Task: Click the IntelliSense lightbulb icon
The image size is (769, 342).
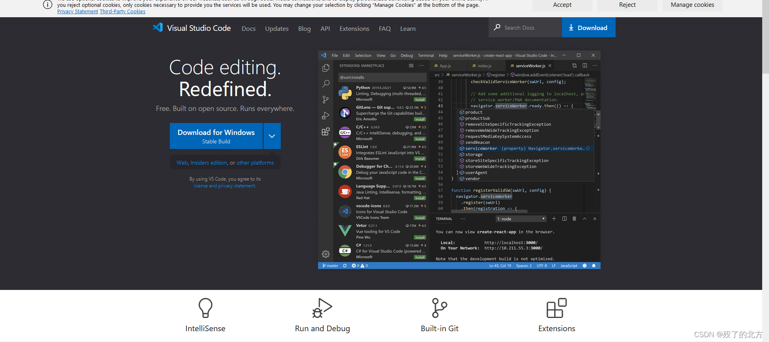Action: (x=205, y=308)
